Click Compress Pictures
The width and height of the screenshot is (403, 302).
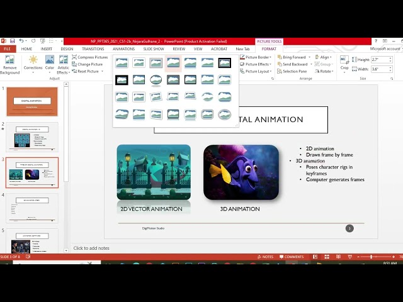point(90,57)
